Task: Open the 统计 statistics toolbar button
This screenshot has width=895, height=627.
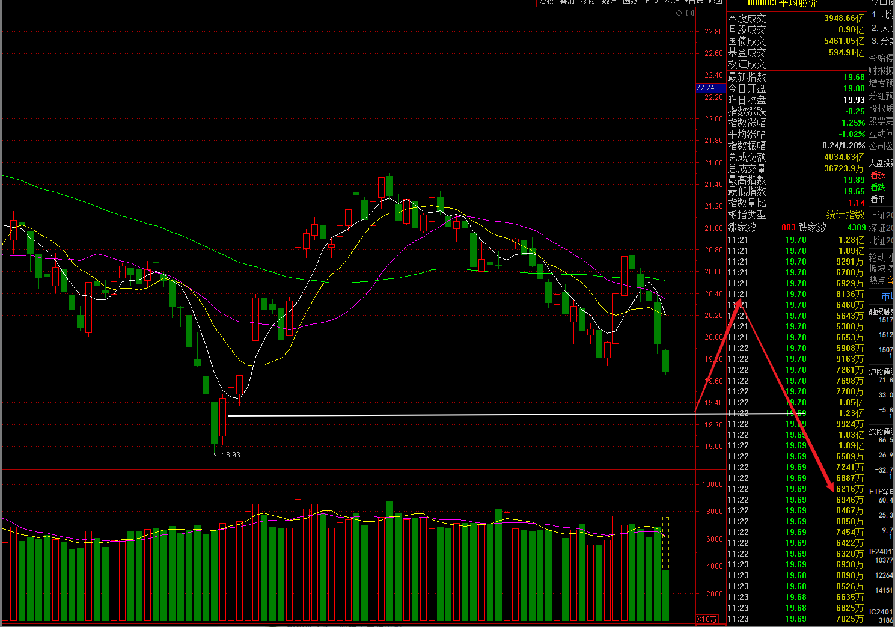Action: point(609,2)
